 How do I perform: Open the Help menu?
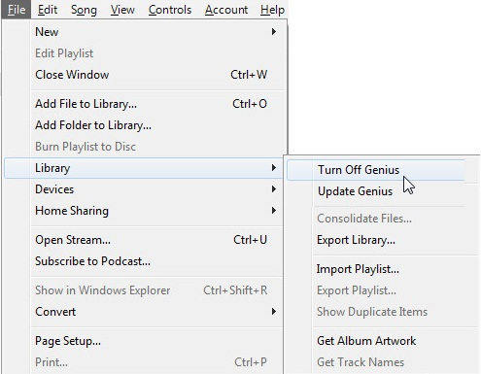(272, 10)
